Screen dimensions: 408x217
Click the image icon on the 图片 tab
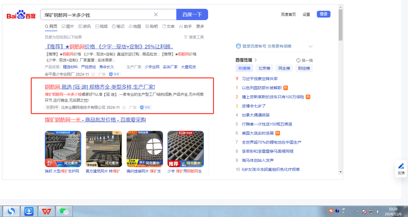tap(64, 26)
